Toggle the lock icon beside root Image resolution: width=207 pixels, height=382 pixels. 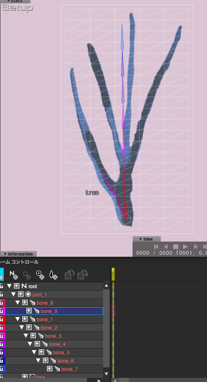2,286
